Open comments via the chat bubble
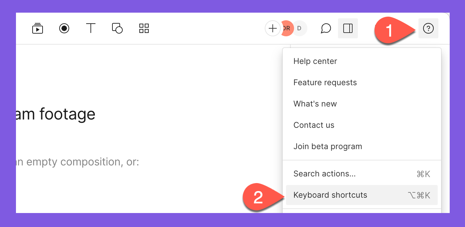Image resolution: width=465 pixels, height=227 pixels. tap(326, 28)
